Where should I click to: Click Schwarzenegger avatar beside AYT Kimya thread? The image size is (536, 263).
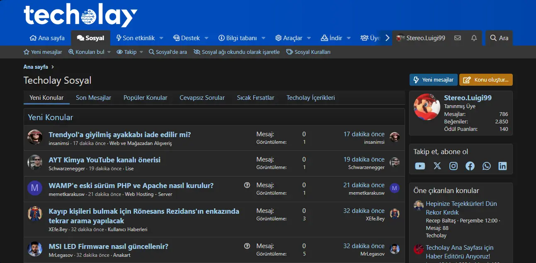tap(35, 163)
